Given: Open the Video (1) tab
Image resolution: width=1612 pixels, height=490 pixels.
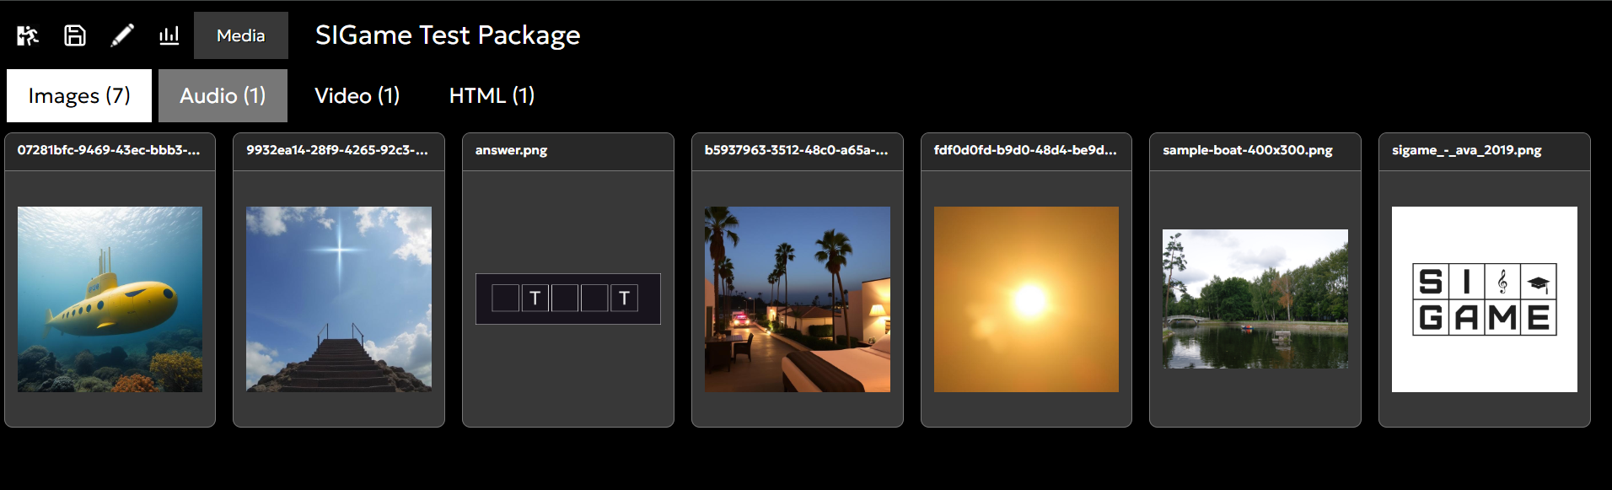Looking at the screenshot, I should 357,95.
